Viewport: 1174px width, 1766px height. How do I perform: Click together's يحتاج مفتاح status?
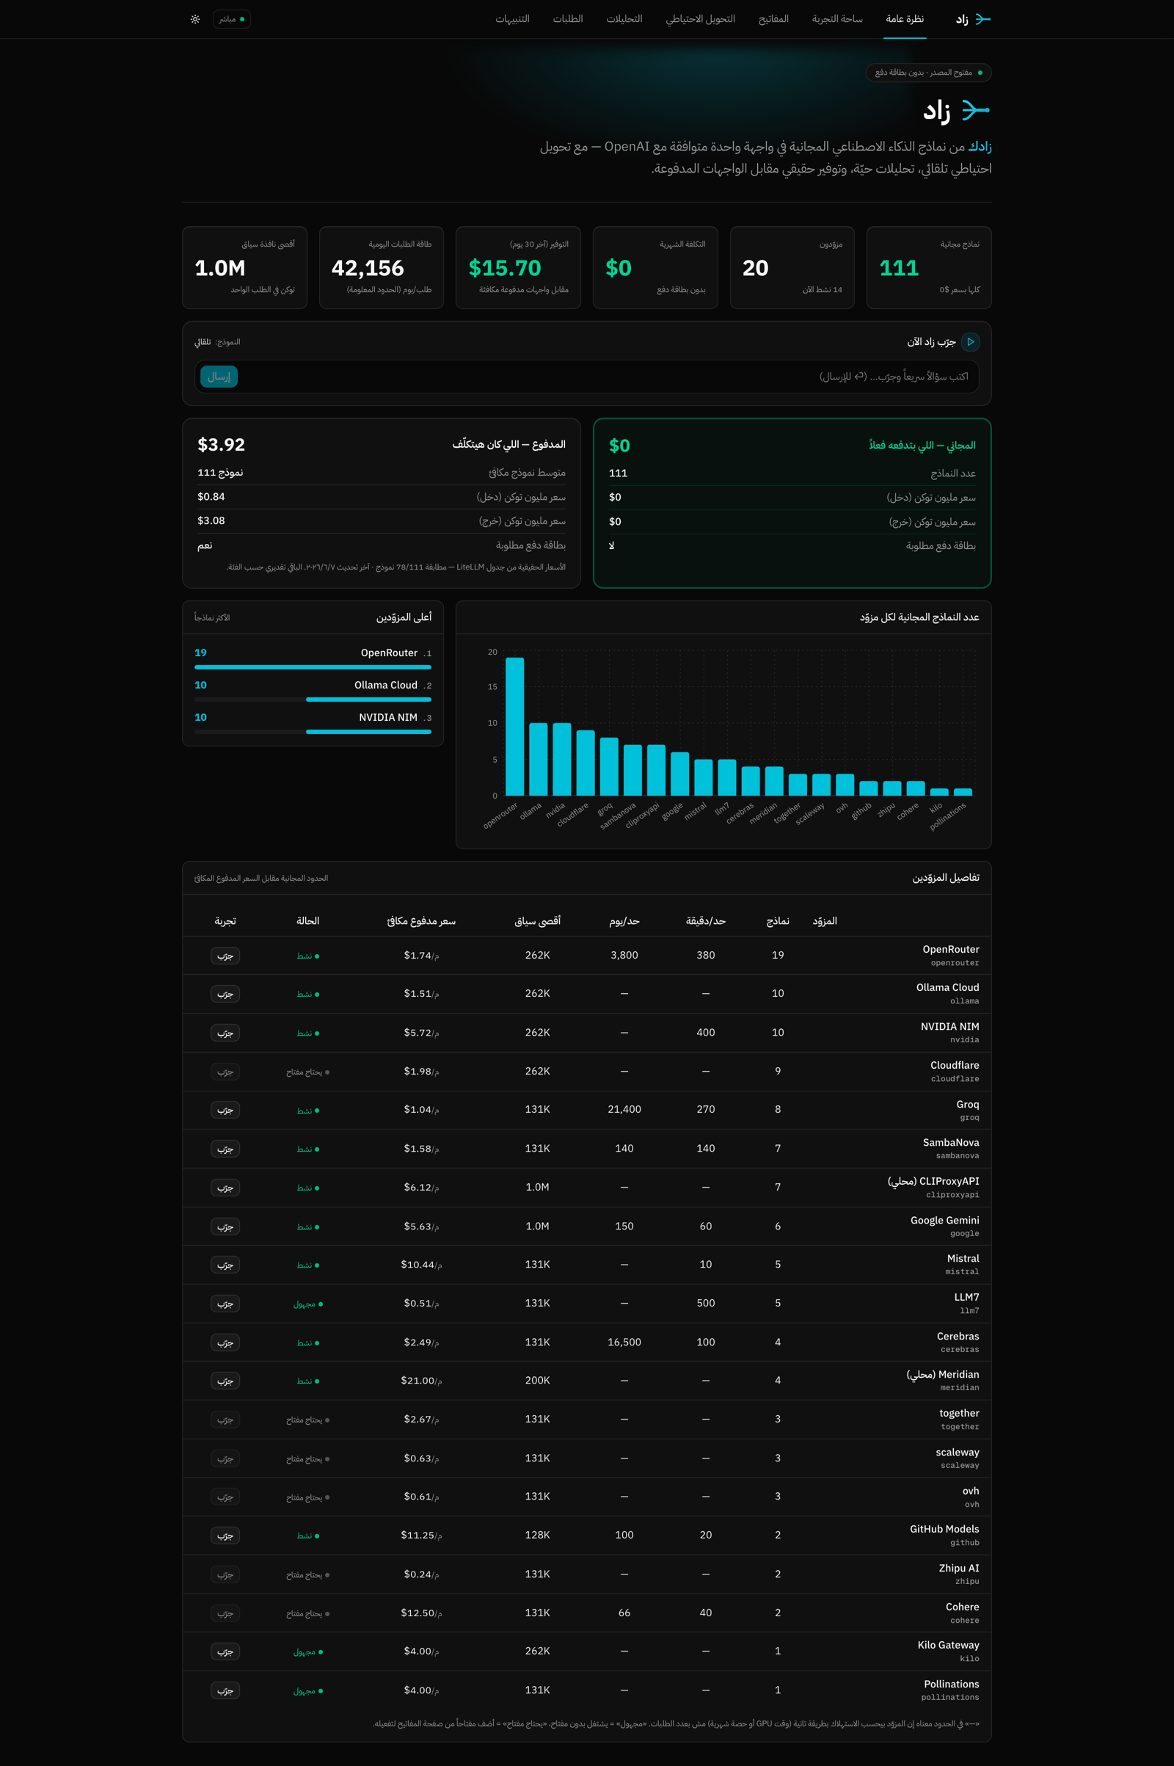pyautogui.click(x=307, y=1420)
